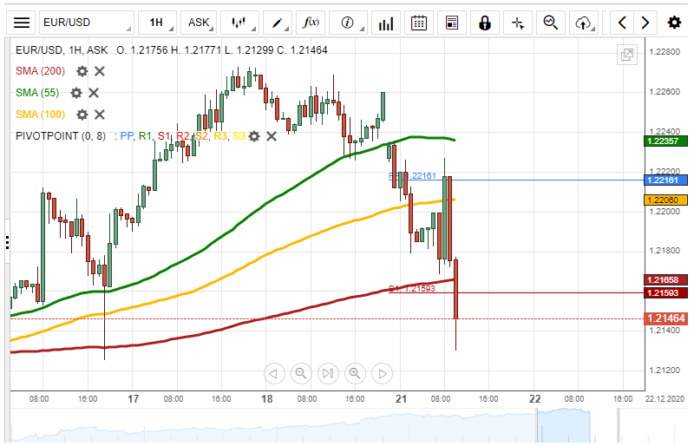
Task: Click the highlighted range in overview navigator
Action: coord(563,426)
